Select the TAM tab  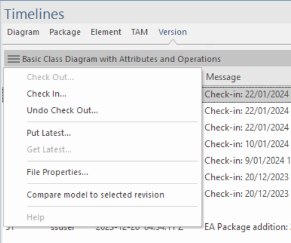click(x=140, y=32)
